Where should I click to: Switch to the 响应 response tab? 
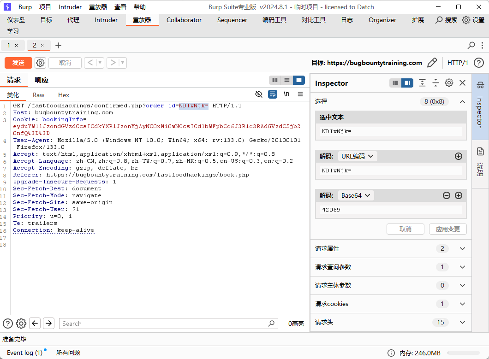tap(42, 80)
